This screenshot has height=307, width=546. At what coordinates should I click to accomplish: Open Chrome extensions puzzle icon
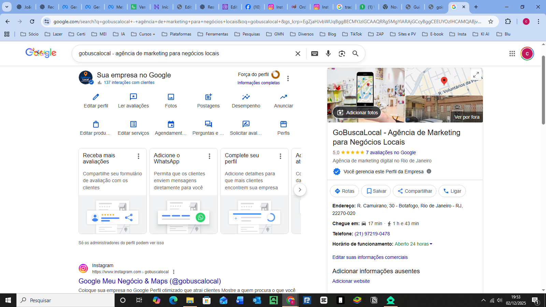coord(508,21)
